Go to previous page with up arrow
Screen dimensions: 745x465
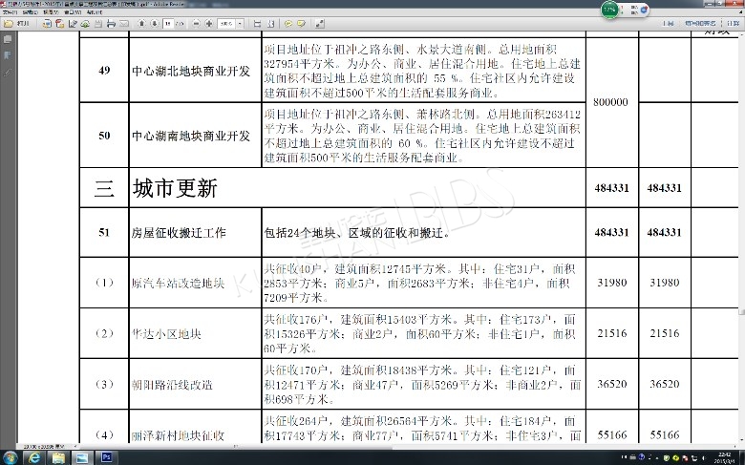click(x=141, y=23)
